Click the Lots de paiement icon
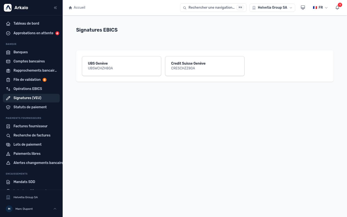Screen dimensions: 347x217 tap(8, 145)
